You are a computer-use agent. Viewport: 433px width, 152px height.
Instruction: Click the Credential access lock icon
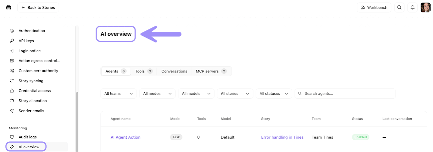point(12,91)
